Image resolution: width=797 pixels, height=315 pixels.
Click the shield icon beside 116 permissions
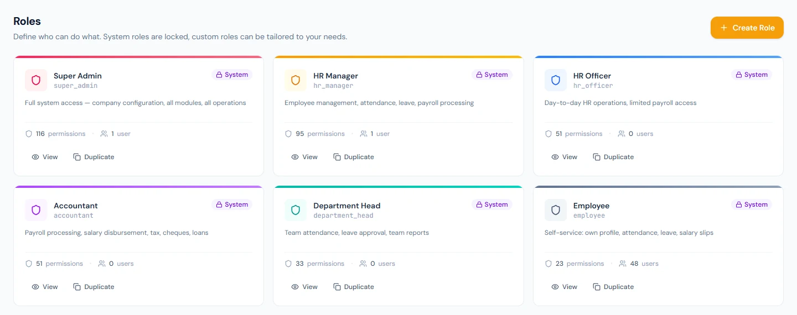coord(29,134)
